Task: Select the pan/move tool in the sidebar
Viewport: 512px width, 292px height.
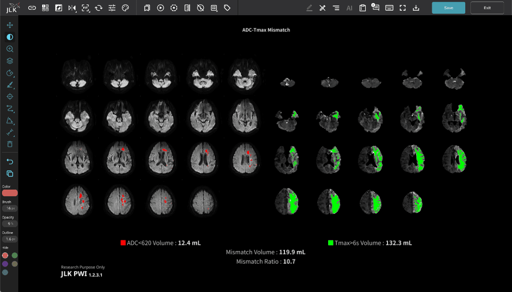Action: point(10,25)
